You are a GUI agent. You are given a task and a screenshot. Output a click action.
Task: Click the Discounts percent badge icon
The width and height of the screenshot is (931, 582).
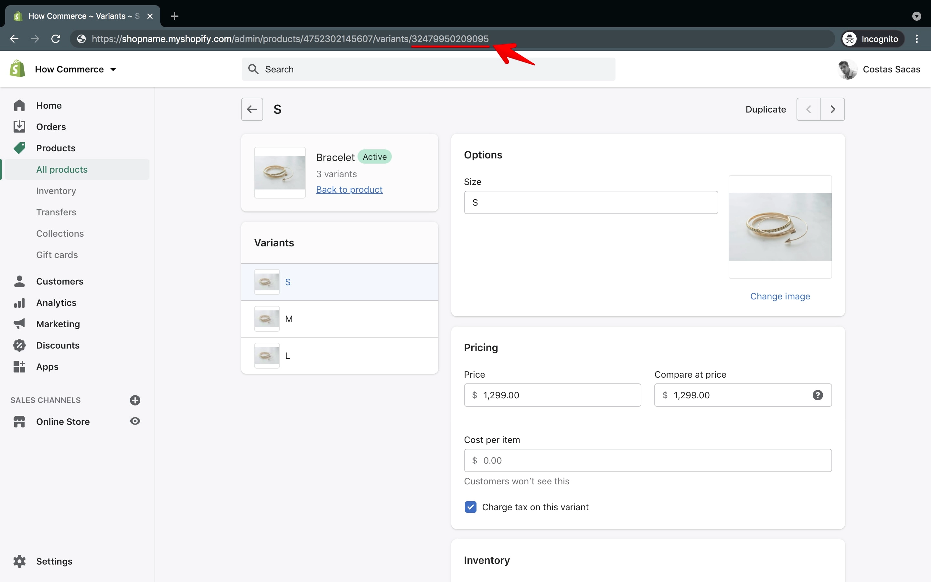[19, 345]
